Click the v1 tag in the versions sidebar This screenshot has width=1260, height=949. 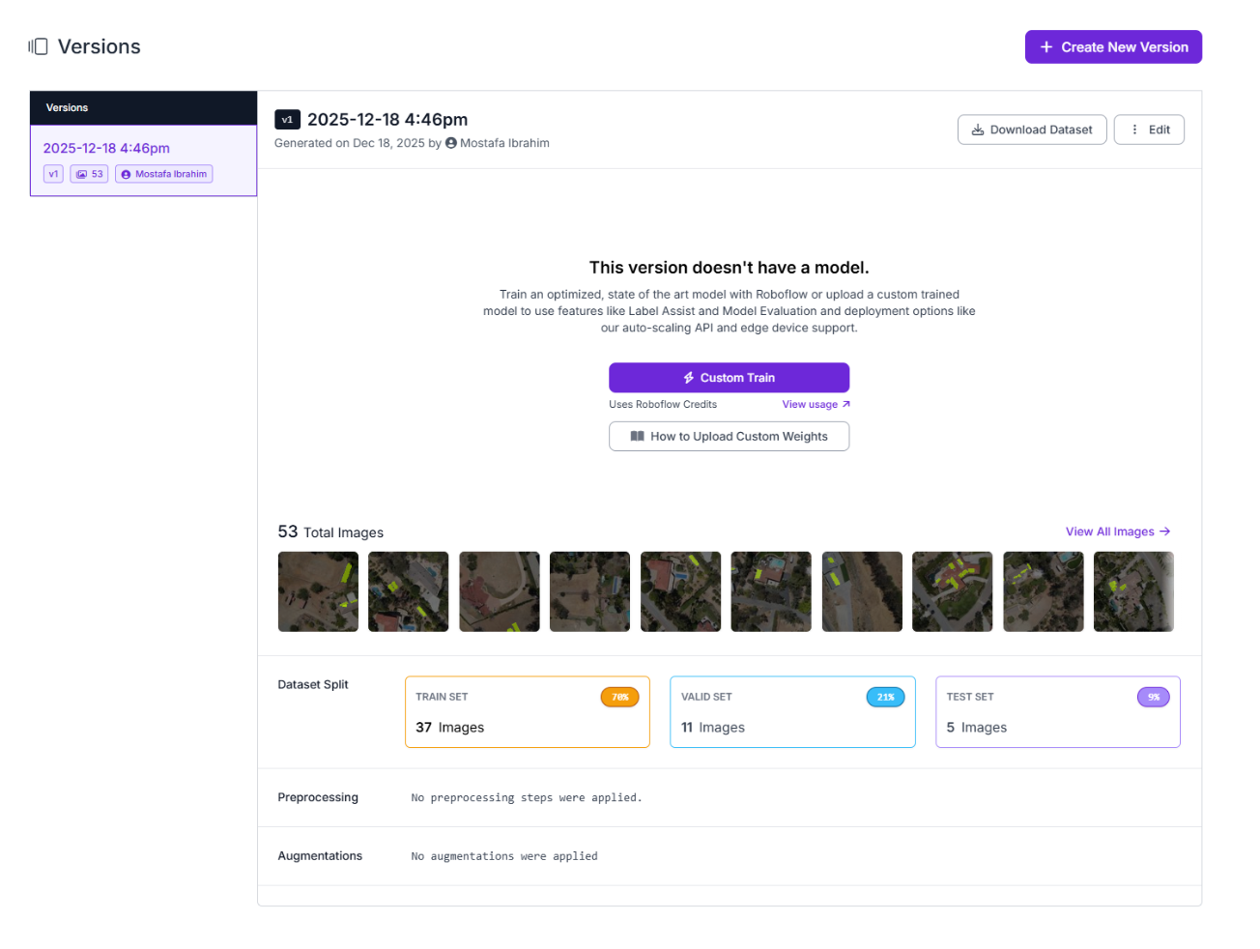click(53, 174)
